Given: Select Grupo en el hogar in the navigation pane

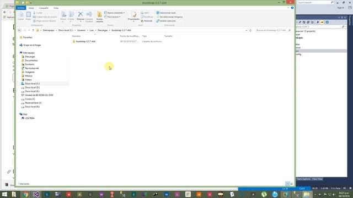Looking at the screenshot, I should [x=32, y=45].
